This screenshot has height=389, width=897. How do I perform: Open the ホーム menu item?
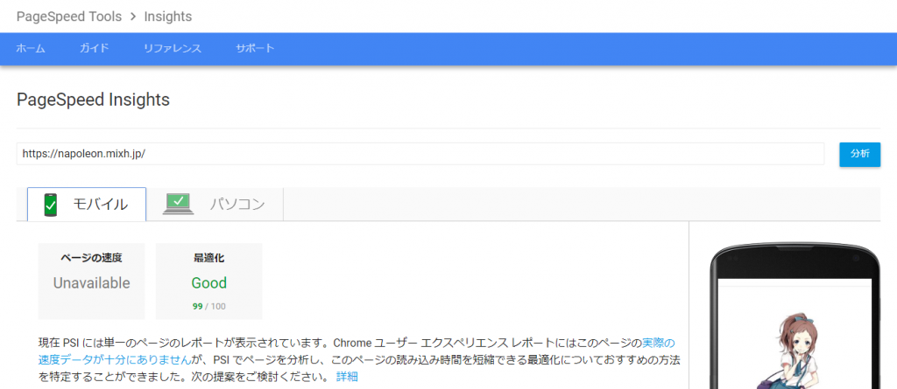point(31,49)
